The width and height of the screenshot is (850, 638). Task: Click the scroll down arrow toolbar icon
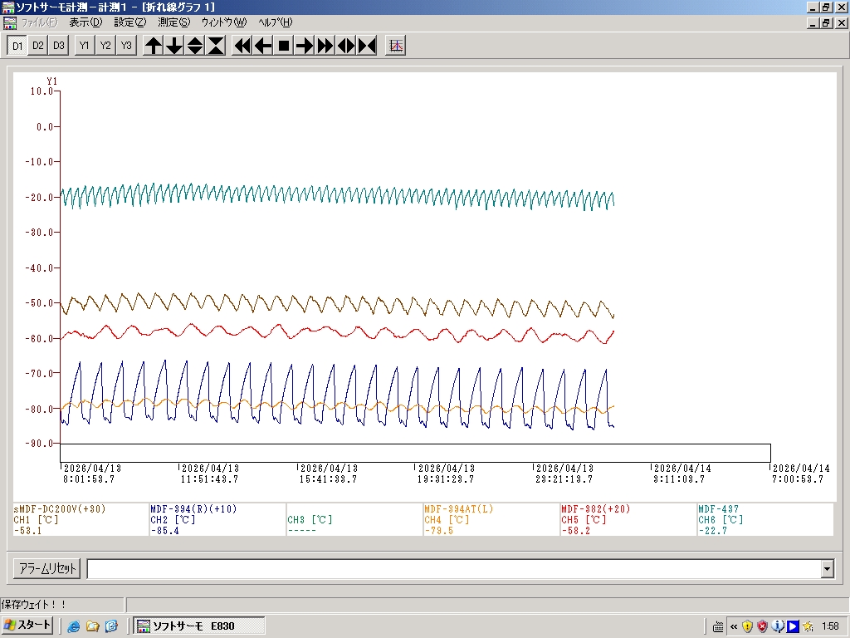coord(174,46)
